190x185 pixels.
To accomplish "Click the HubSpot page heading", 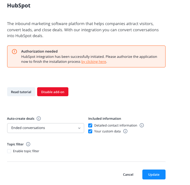I will tap(19, 6).
